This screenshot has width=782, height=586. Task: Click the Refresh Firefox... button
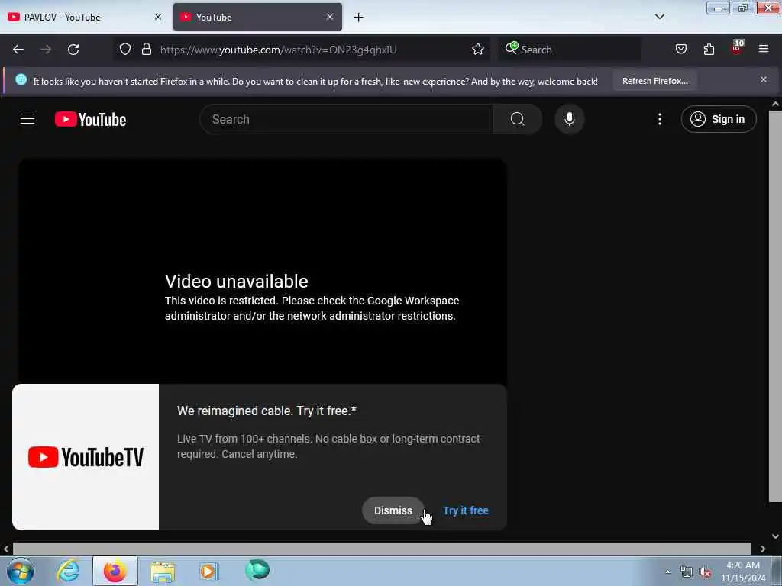tap(654, 81)
